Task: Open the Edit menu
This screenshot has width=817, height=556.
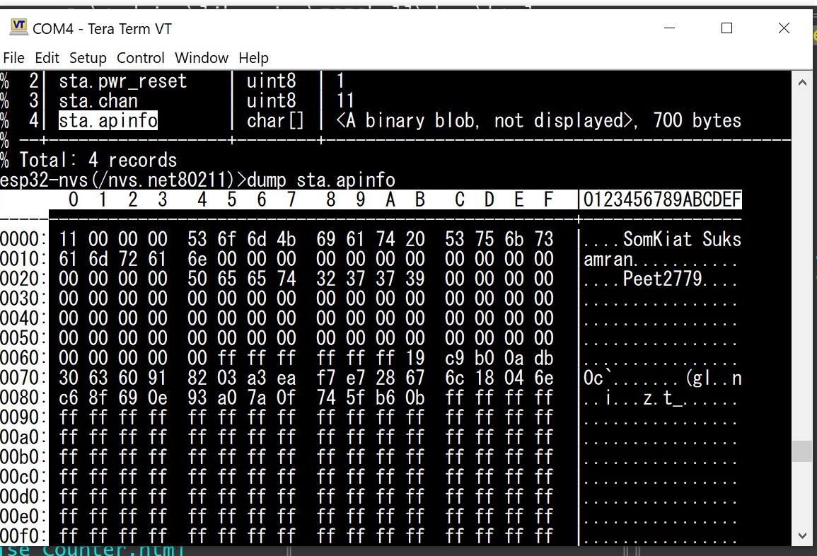Action: pos(47,58)
